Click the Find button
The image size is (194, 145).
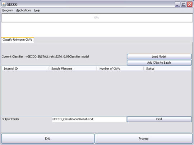[159, 119]
